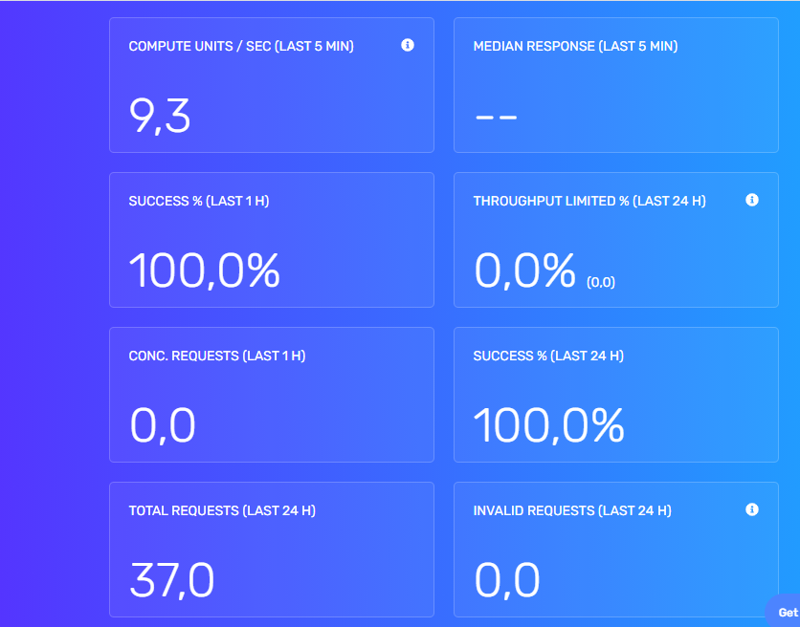Select the Median Response (Last 5 Min) title

575,46
